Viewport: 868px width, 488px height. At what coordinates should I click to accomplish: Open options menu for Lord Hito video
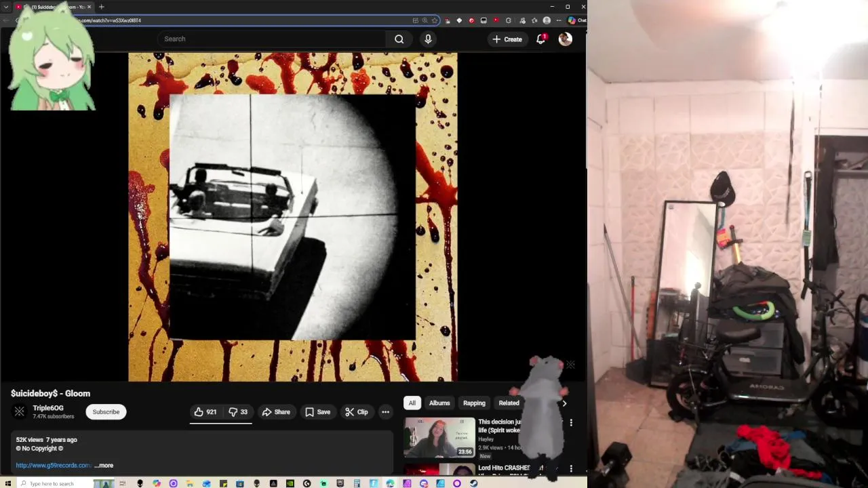pyautogui.click(x=571, y=468)
